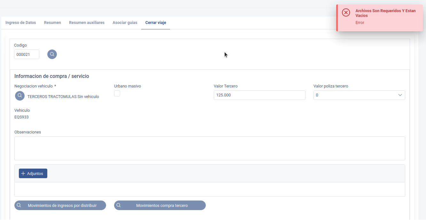This screenshot has height=220, width=426.
Task: Click magnifier icon on Movimientos de ingresos button
Action: pyautogui.click(x=19, y=205)
